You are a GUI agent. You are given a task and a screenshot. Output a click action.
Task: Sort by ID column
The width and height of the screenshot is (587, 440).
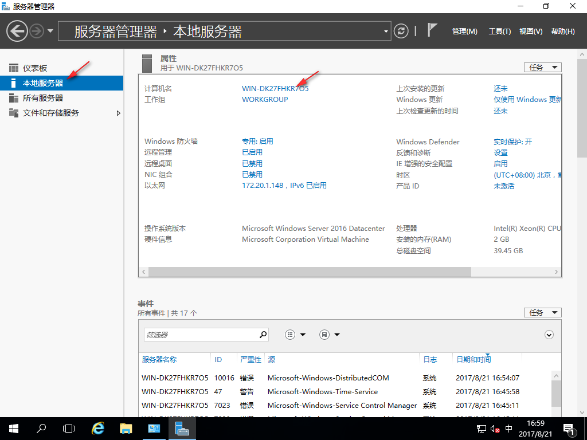(x=218, y=360)
